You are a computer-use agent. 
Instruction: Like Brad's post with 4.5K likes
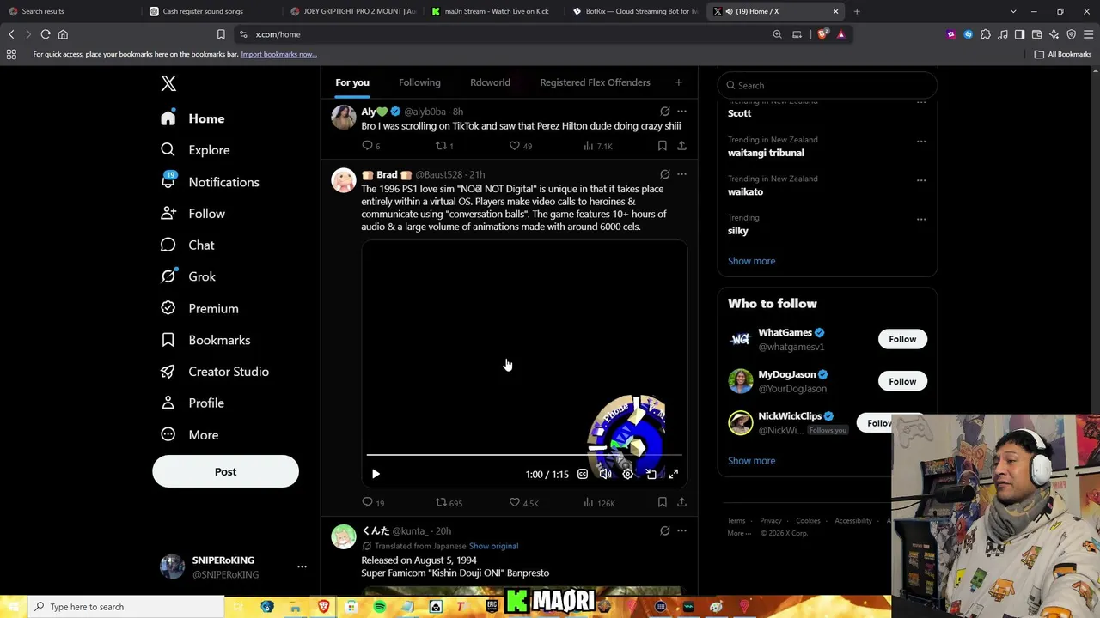[x=523, y=502]
